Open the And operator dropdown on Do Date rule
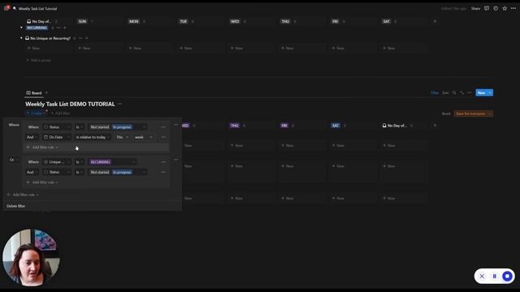 32,137
